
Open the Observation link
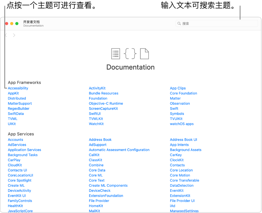point(180,104)
